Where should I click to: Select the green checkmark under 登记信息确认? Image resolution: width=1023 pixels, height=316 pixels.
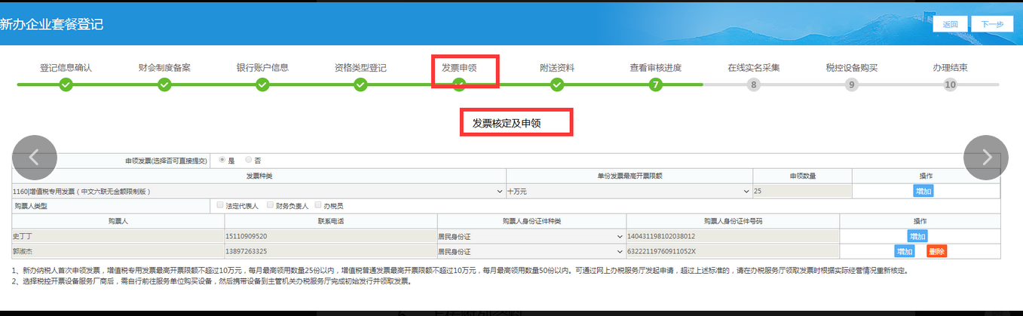coord(66,84)
